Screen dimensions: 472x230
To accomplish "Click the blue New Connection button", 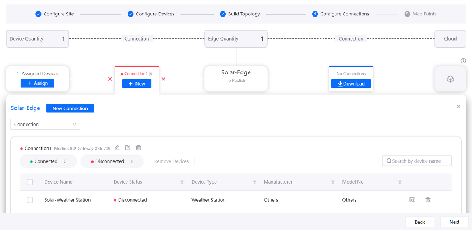I will (70, 108).
